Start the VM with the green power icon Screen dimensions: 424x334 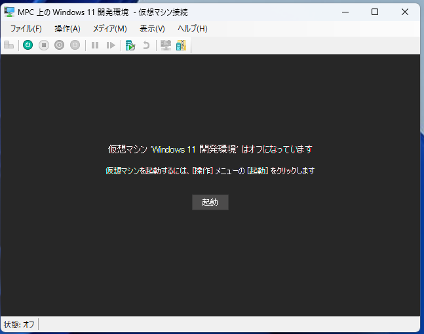tap(28, 45)
